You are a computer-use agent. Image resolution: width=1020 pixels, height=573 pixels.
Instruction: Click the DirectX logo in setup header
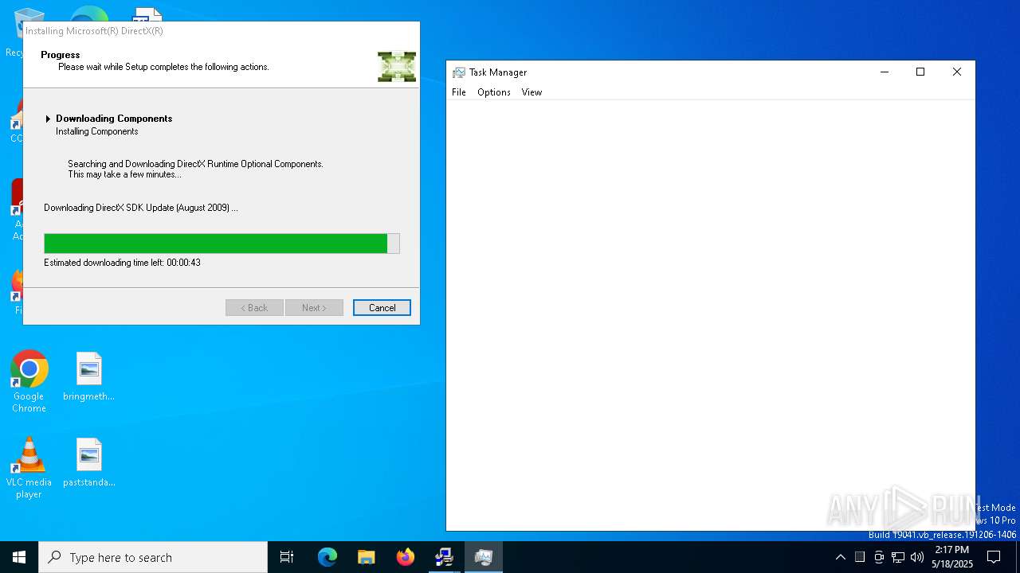click(397, 67)
